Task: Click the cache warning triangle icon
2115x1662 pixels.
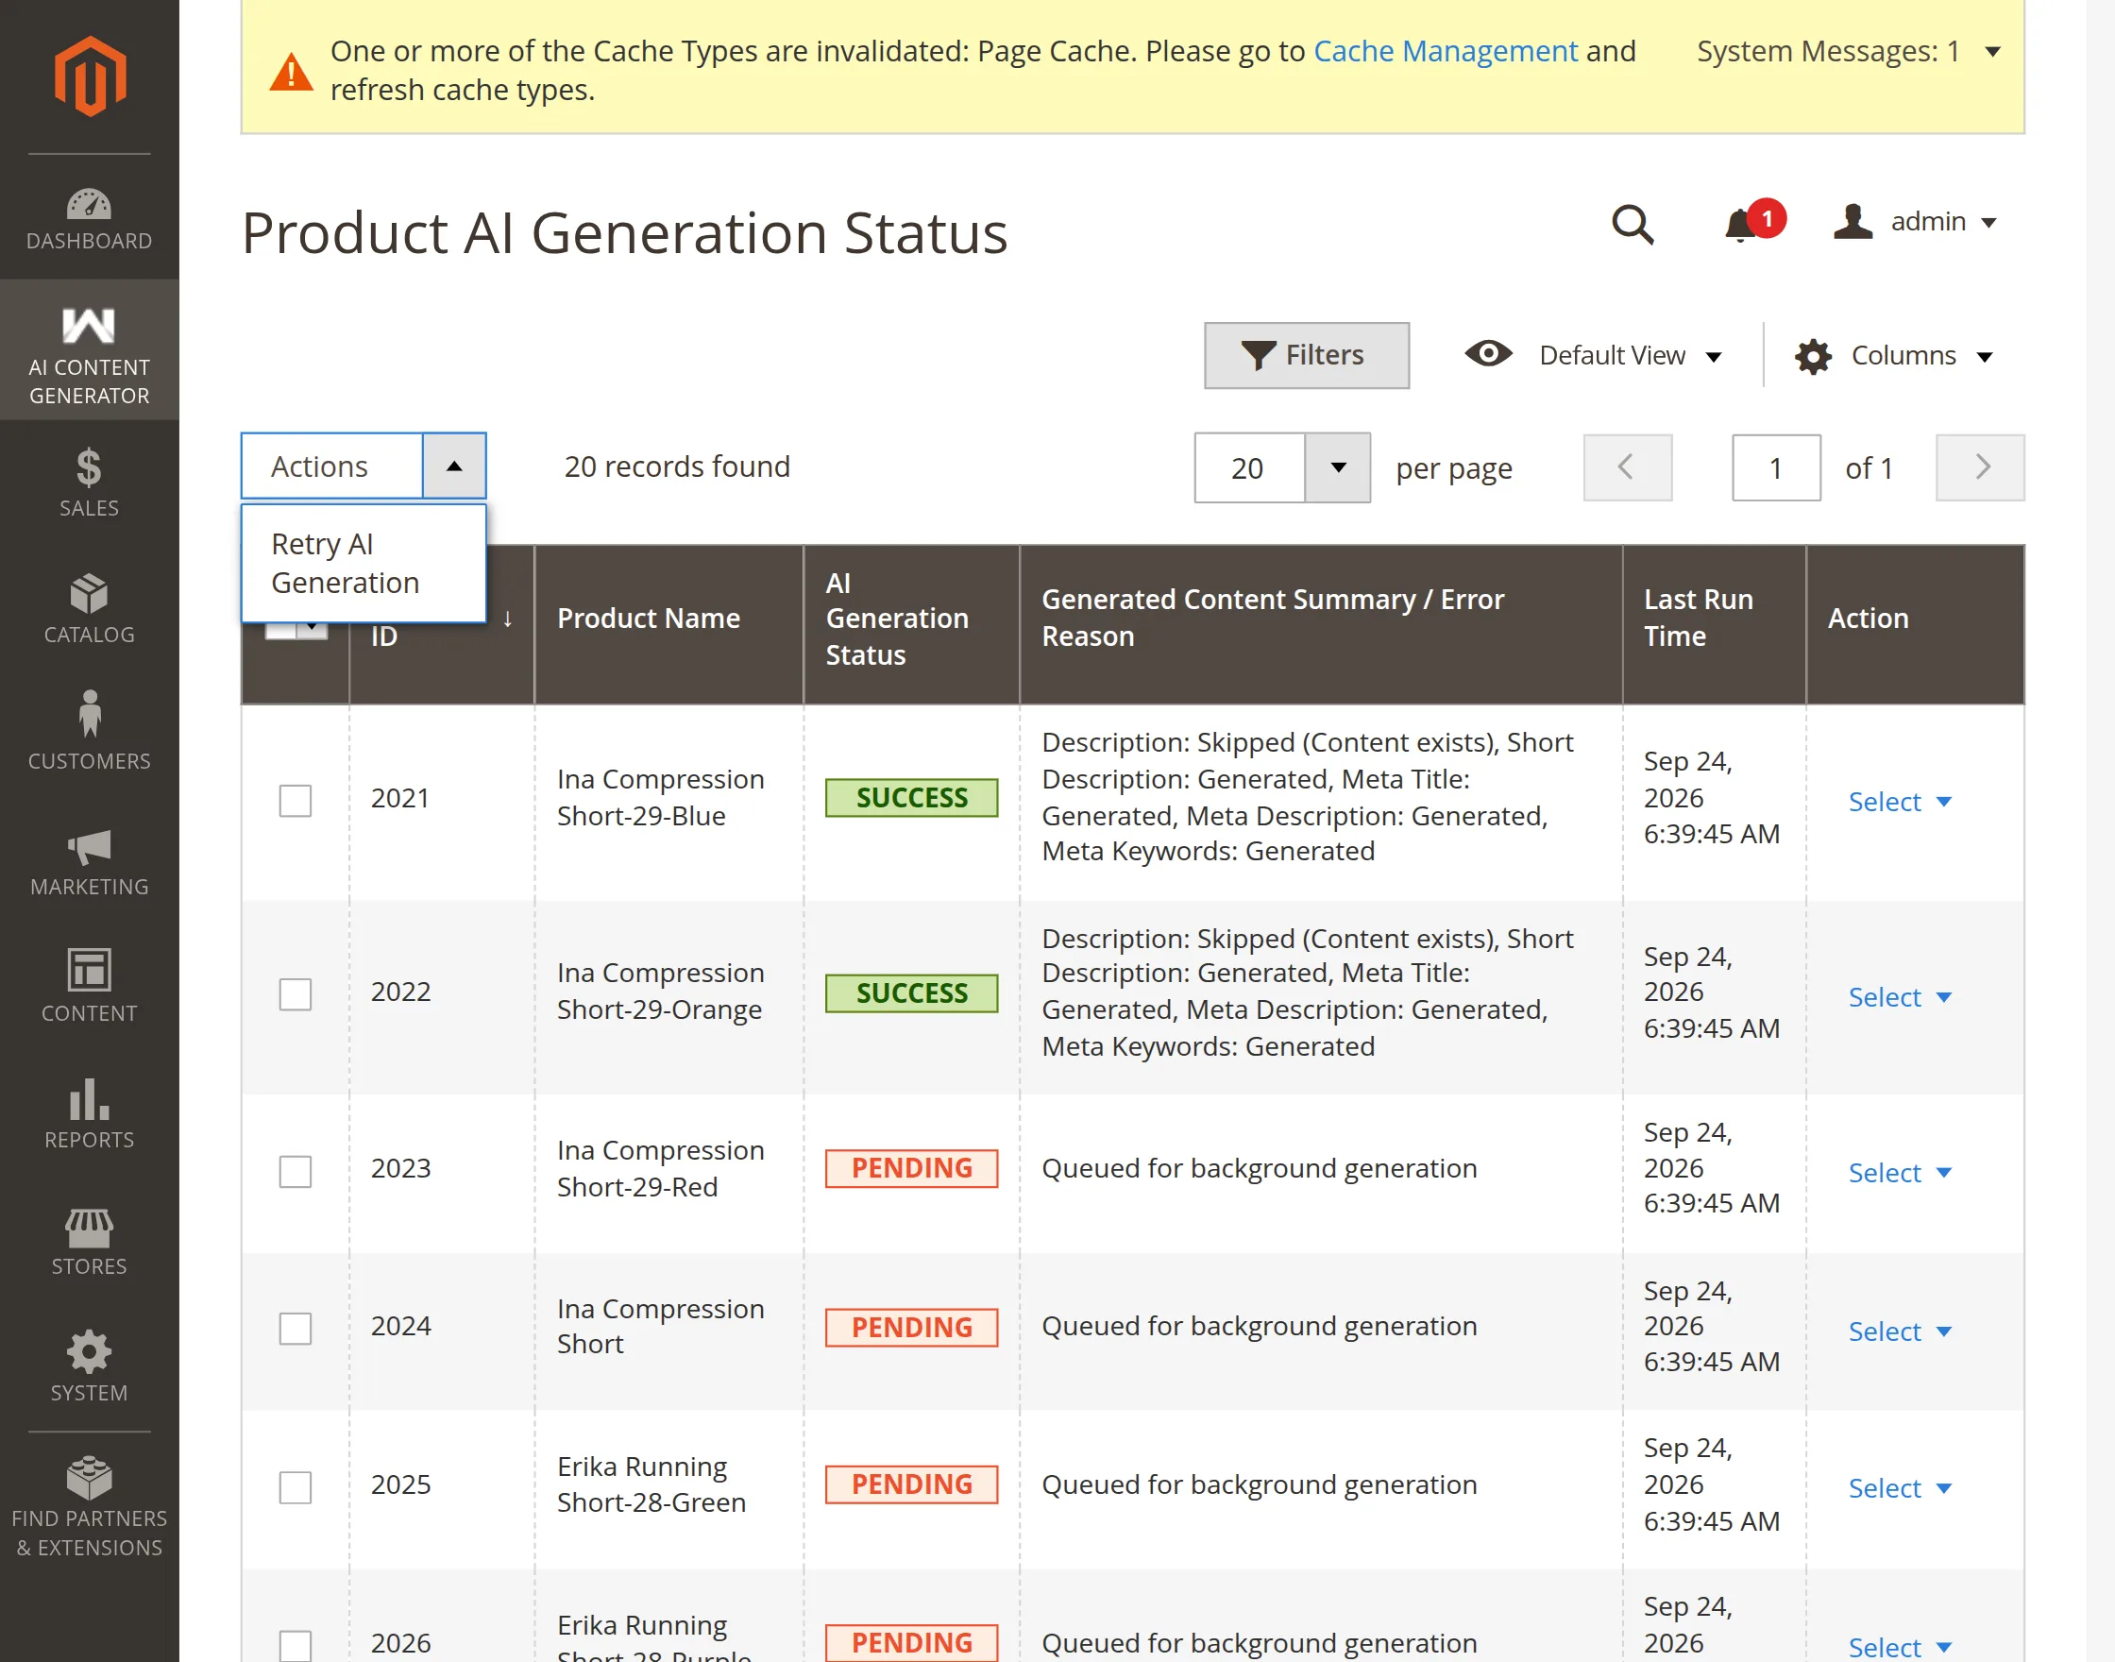Action: click(291, 71)
